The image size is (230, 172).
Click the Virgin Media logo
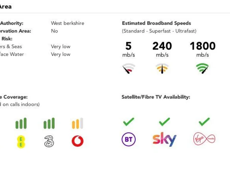pyautogui.click(x=204, y=139)
